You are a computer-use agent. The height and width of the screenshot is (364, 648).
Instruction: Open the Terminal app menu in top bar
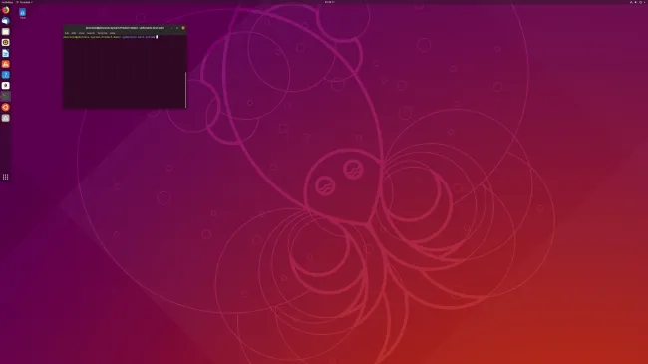pos(24,2)
